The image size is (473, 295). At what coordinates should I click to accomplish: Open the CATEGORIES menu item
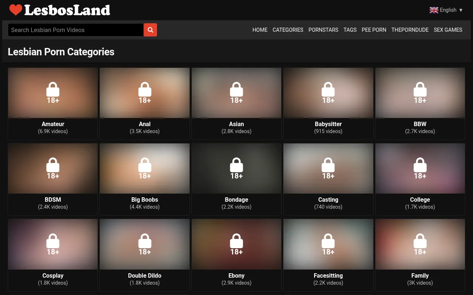(x=288, y=30)
